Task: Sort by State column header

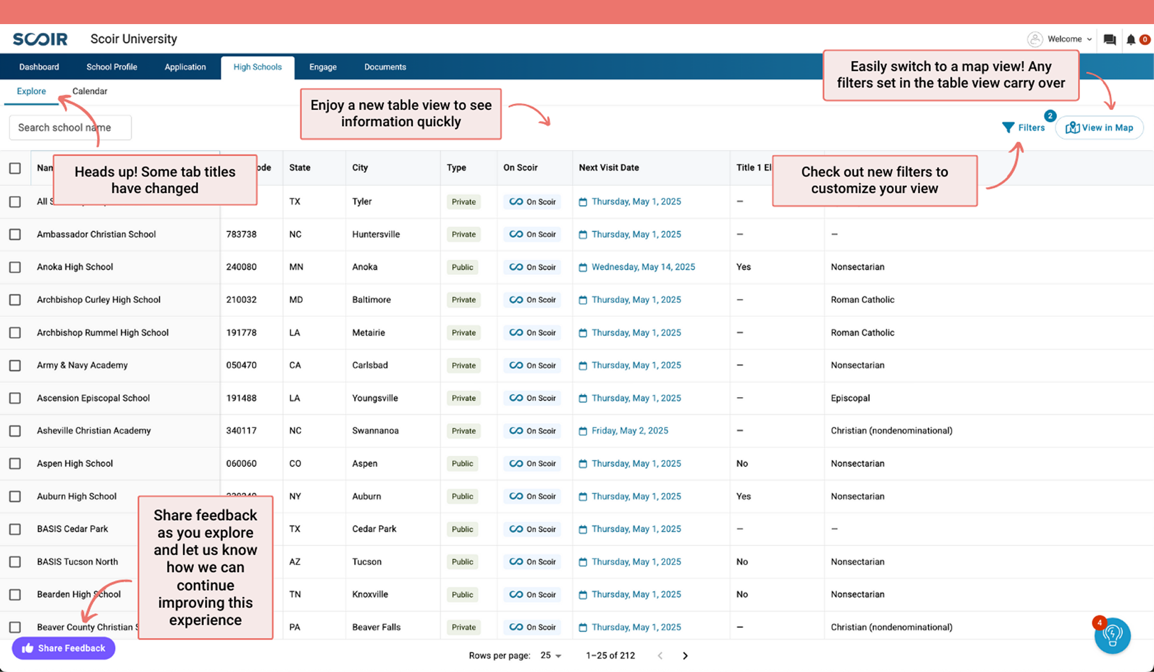Action: (300, 167)
